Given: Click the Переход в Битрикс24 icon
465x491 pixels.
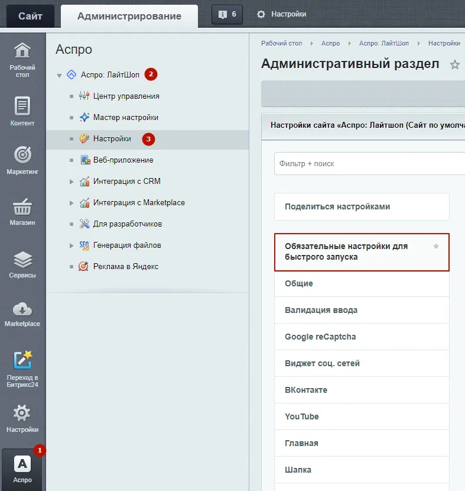Looking at the screenshot, I should coord(22,360).
